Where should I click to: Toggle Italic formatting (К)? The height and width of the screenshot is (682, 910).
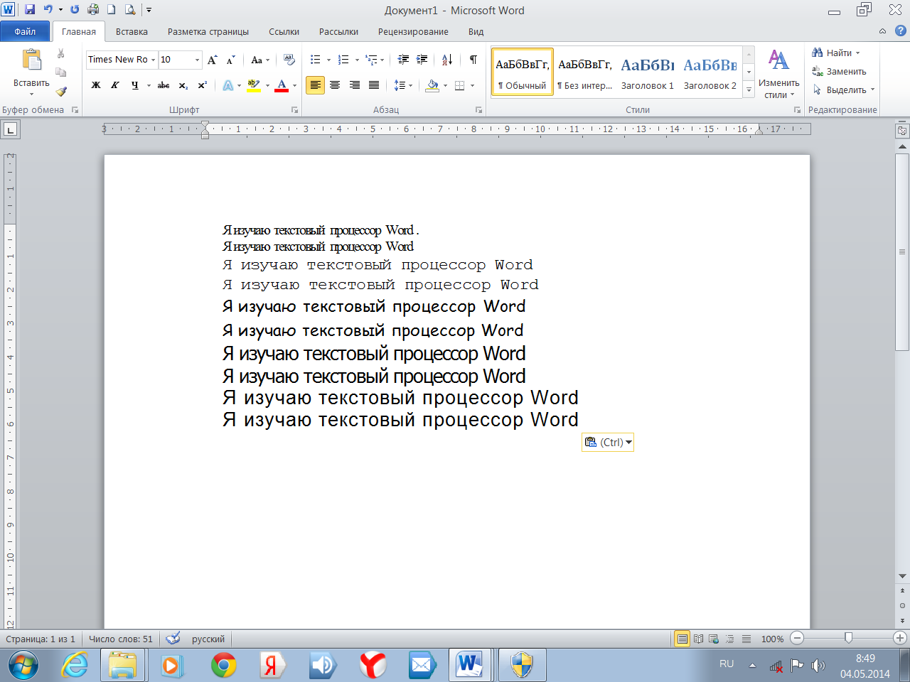(x=115, y=85)
